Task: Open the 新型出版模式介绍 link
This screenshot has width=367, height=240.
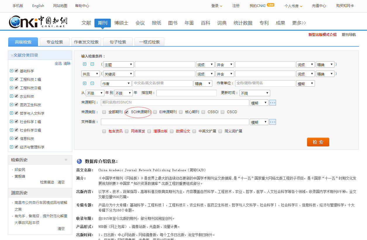Action: 322,35
